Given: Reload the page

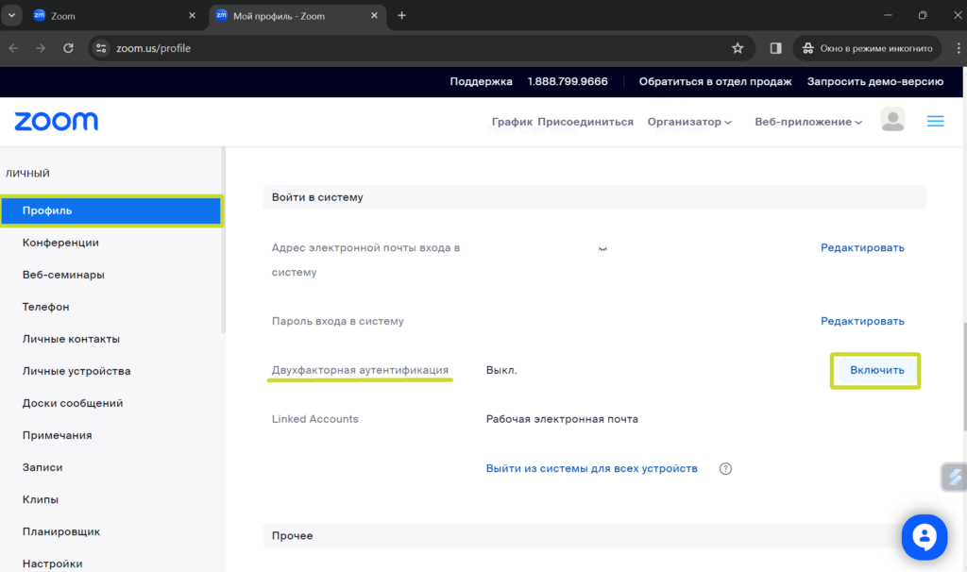Looking at the screenshot, I should tap(68, 48).
